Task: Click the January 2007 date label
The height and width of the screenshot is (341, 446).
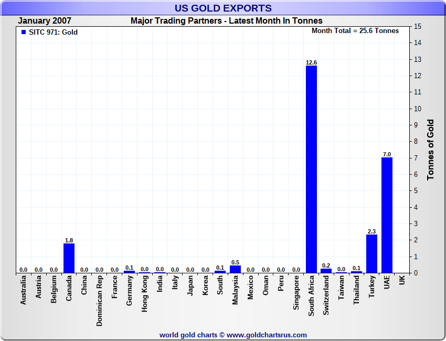Action: [45, 21]
